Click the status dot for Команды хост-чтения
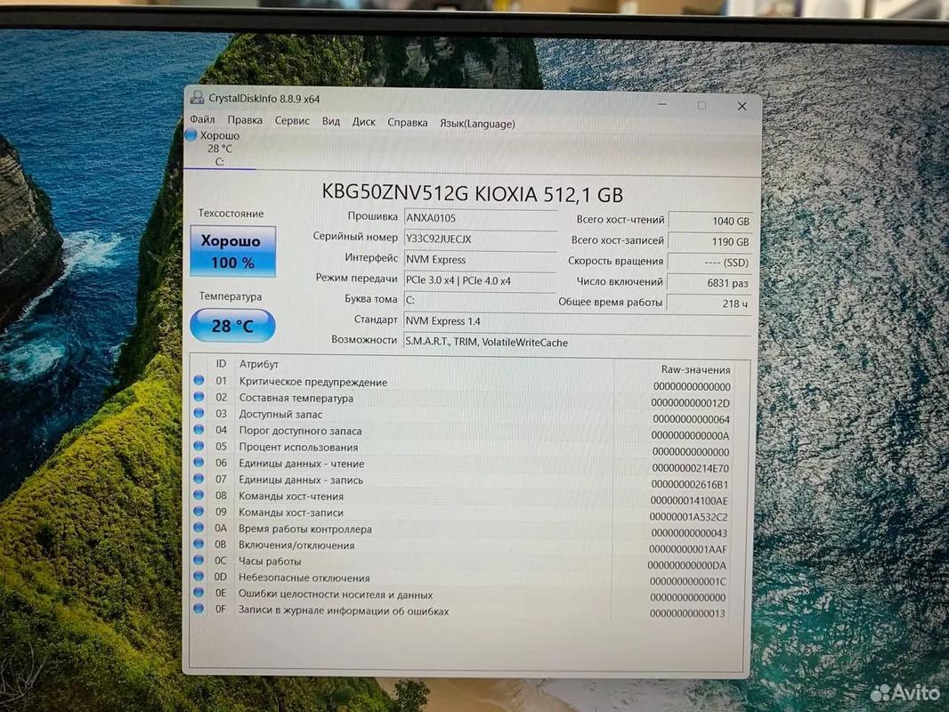The image size is (949, 712). [199, 495]
